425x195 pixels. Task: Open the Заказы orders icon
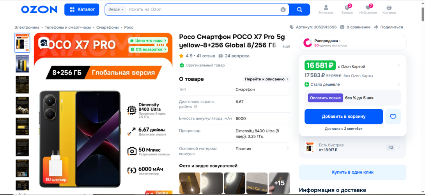click(x=347, y=9)
